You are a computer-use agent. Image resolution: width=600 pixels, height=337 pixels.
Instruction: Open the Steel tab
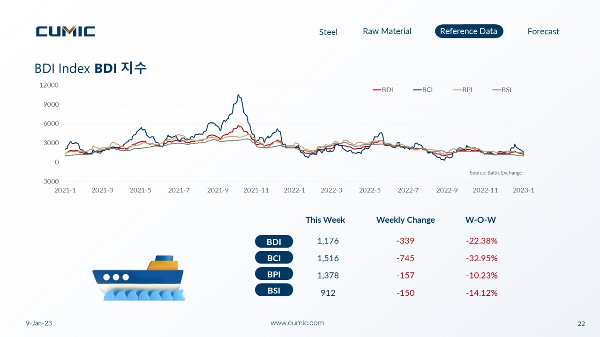(x=328, y=32)
